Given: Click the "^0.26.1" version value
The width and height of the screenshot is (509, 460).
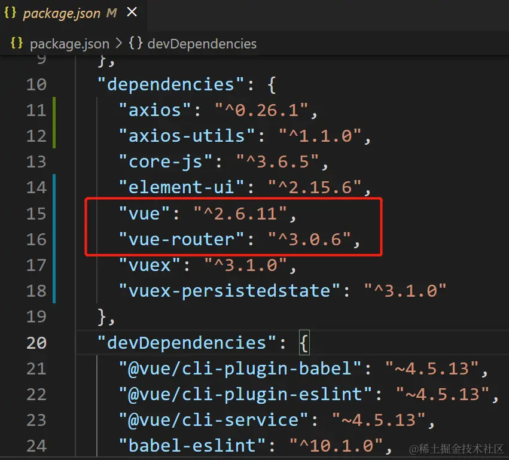Looking at the screenshot, I should click(x=261, y=111).
